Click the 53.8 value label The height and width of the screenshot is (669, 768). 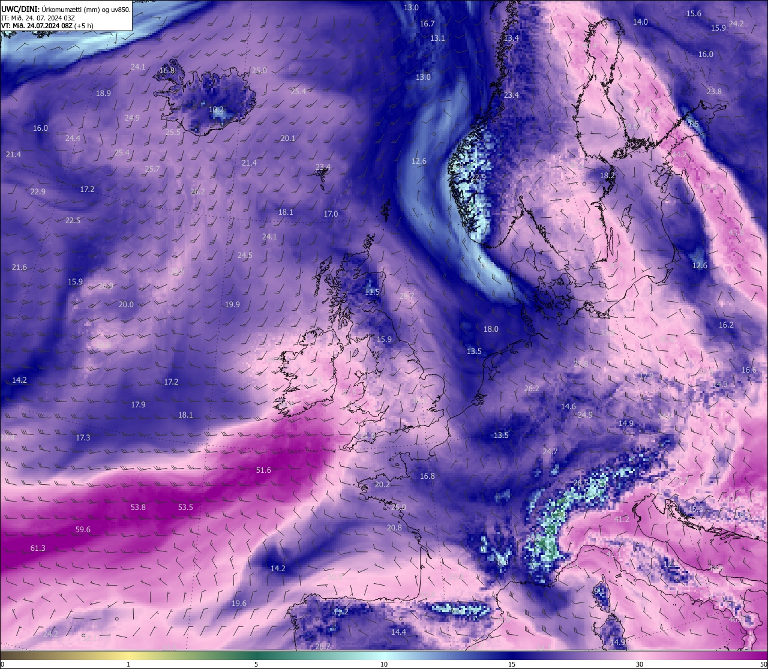click(138, 507)
